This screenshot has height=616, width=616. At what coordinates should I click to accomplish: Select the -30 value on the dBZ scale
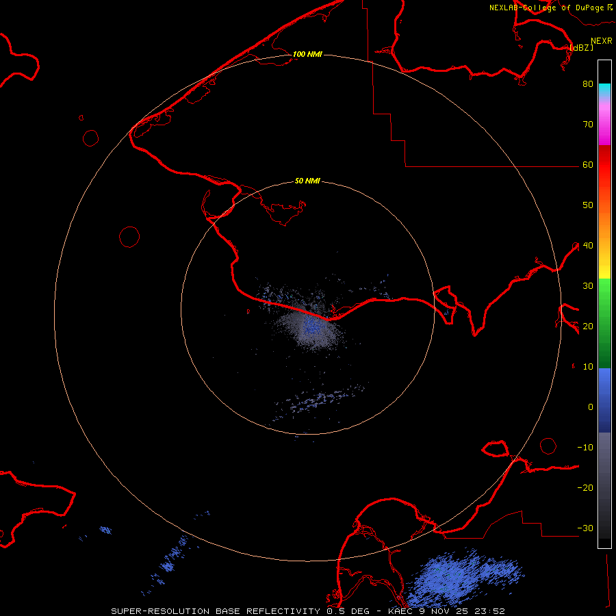tap(585, 528)
